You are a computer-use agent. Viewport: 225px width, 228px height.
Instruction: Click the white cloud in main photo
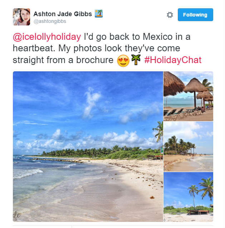(x=92, y=102)
